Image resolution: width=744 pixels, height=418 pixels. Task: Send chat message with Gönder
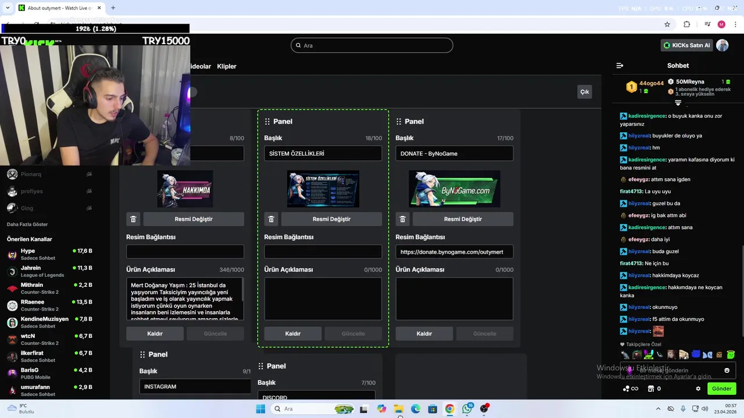click(x=722, y=388)
